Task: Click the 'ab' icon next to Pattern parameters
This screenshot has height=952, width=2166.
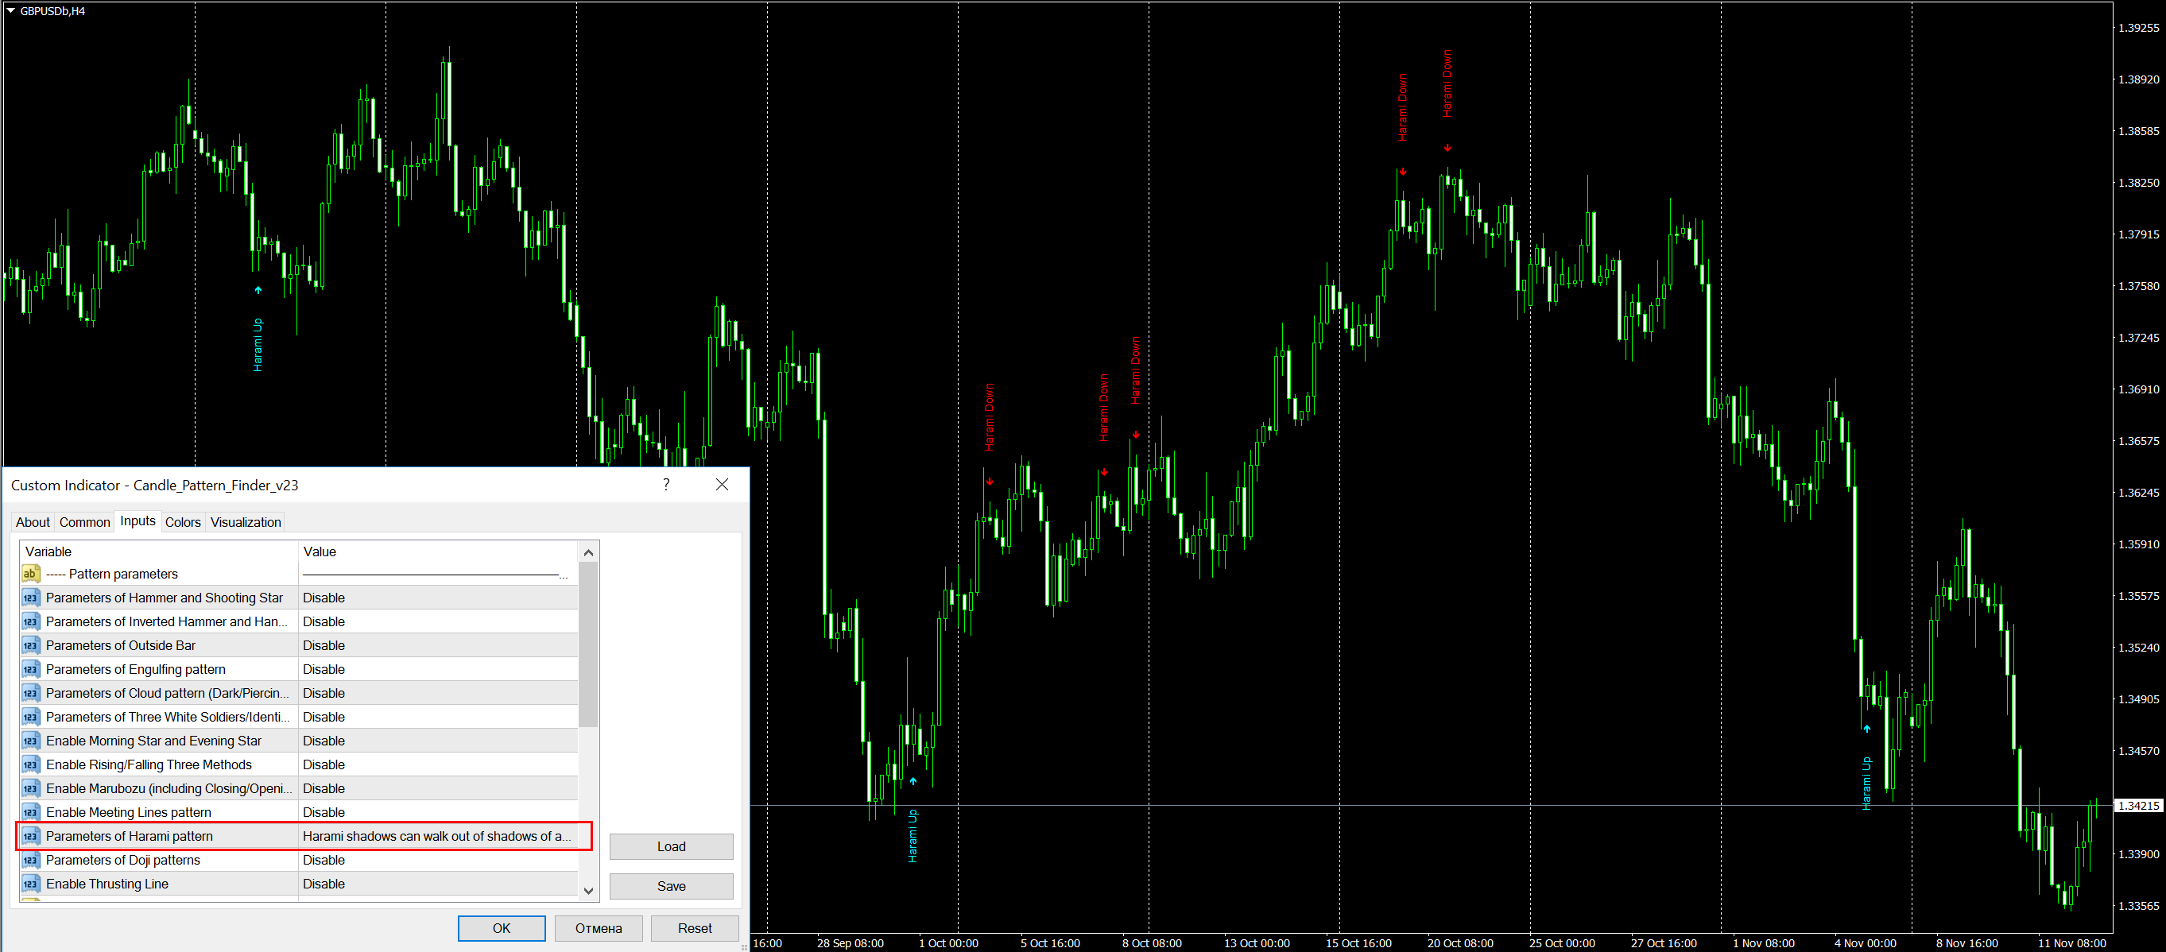Action: [30, 574]
